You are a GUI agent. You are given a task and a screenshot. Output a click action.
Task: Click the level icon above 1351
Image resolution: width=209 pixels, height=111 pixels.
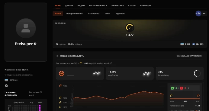(172, 96)
